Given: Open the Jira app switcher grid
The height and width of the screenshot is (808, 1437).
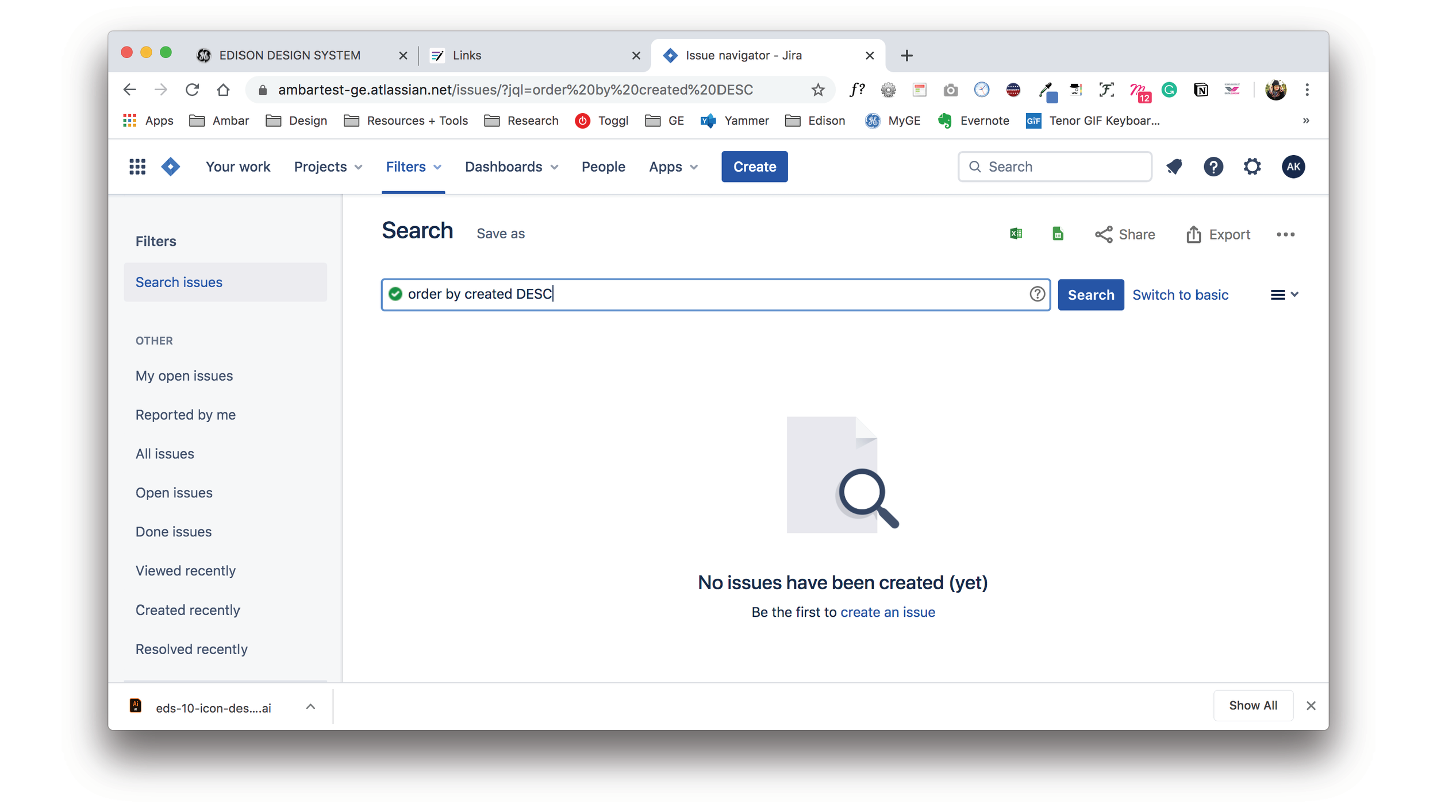Looking at the screenshot, I should coord(137,167).
